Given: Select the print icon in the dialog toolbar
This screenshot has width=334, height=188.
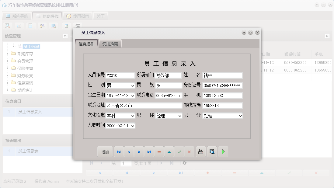Looking at the screenshot, I should pyautogui.click(x=201, y=151).
